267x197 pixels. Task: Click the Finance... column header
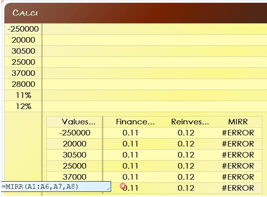tap(130, 122)
